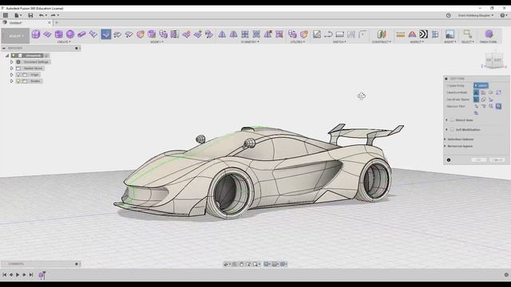Expand Numerical Inputs section
The image size is (511, 287).
pyautogui.click(x=446, y=146)
